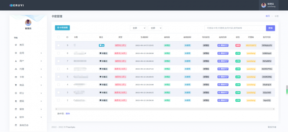Screen dimensions: 288x132
Task: Click the 首页 home icon in sidebar
Action: click(16, 45)
